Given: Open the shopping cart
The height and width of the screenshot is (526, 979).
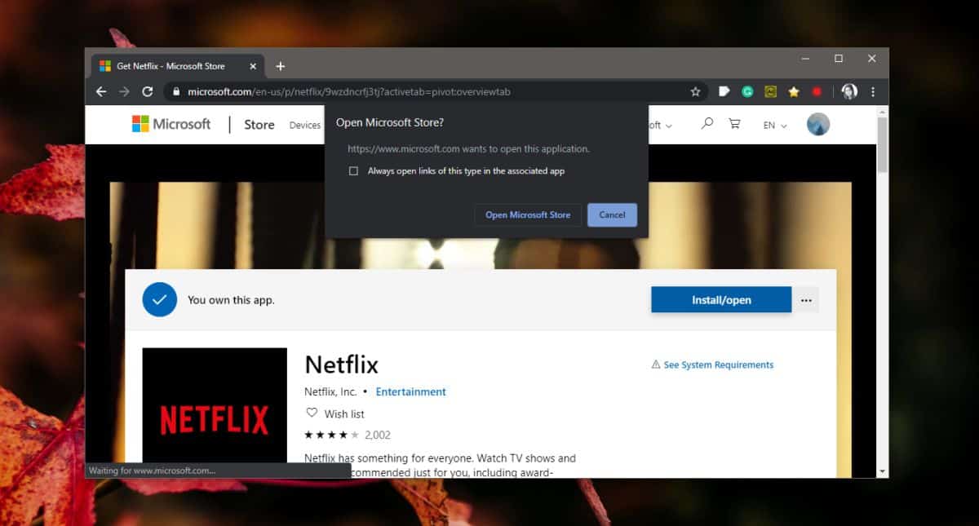Looking at the screenshot, I should pyautogui.click(x=734, y=124).
